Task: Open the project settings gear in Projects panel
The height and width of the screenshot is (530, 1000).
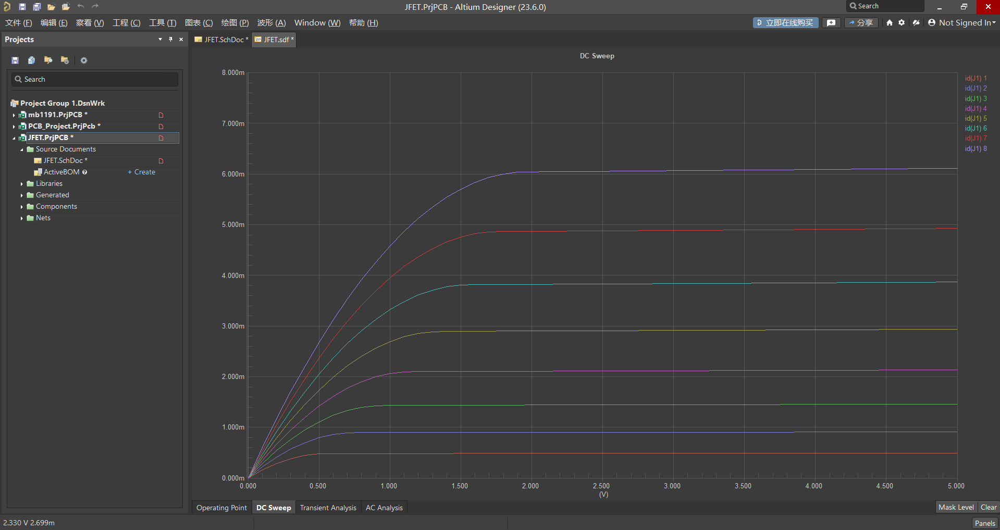Action: click(x=84, y=60)
